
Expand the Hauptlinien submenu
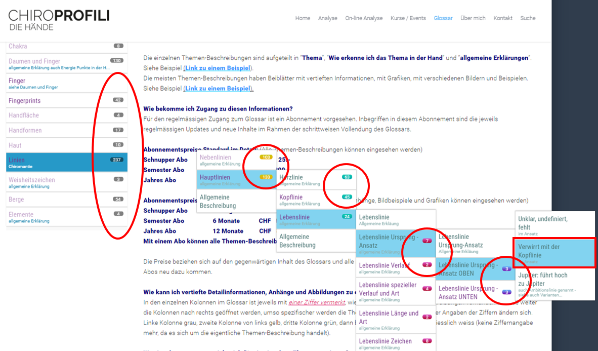click(x=215, y=178)
